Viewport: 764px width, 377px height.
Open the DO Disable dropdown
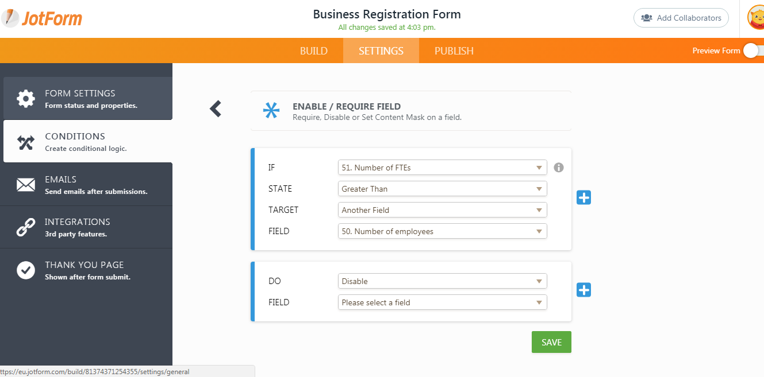tap(442, 281)
